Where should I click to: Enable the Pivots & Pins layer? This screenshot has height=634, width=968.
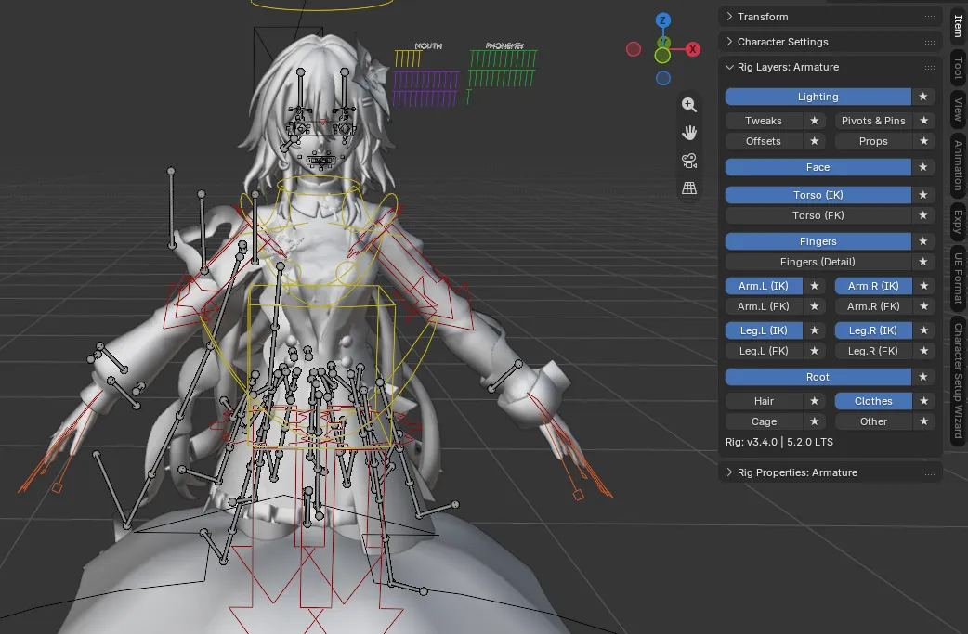pos(873,121)
